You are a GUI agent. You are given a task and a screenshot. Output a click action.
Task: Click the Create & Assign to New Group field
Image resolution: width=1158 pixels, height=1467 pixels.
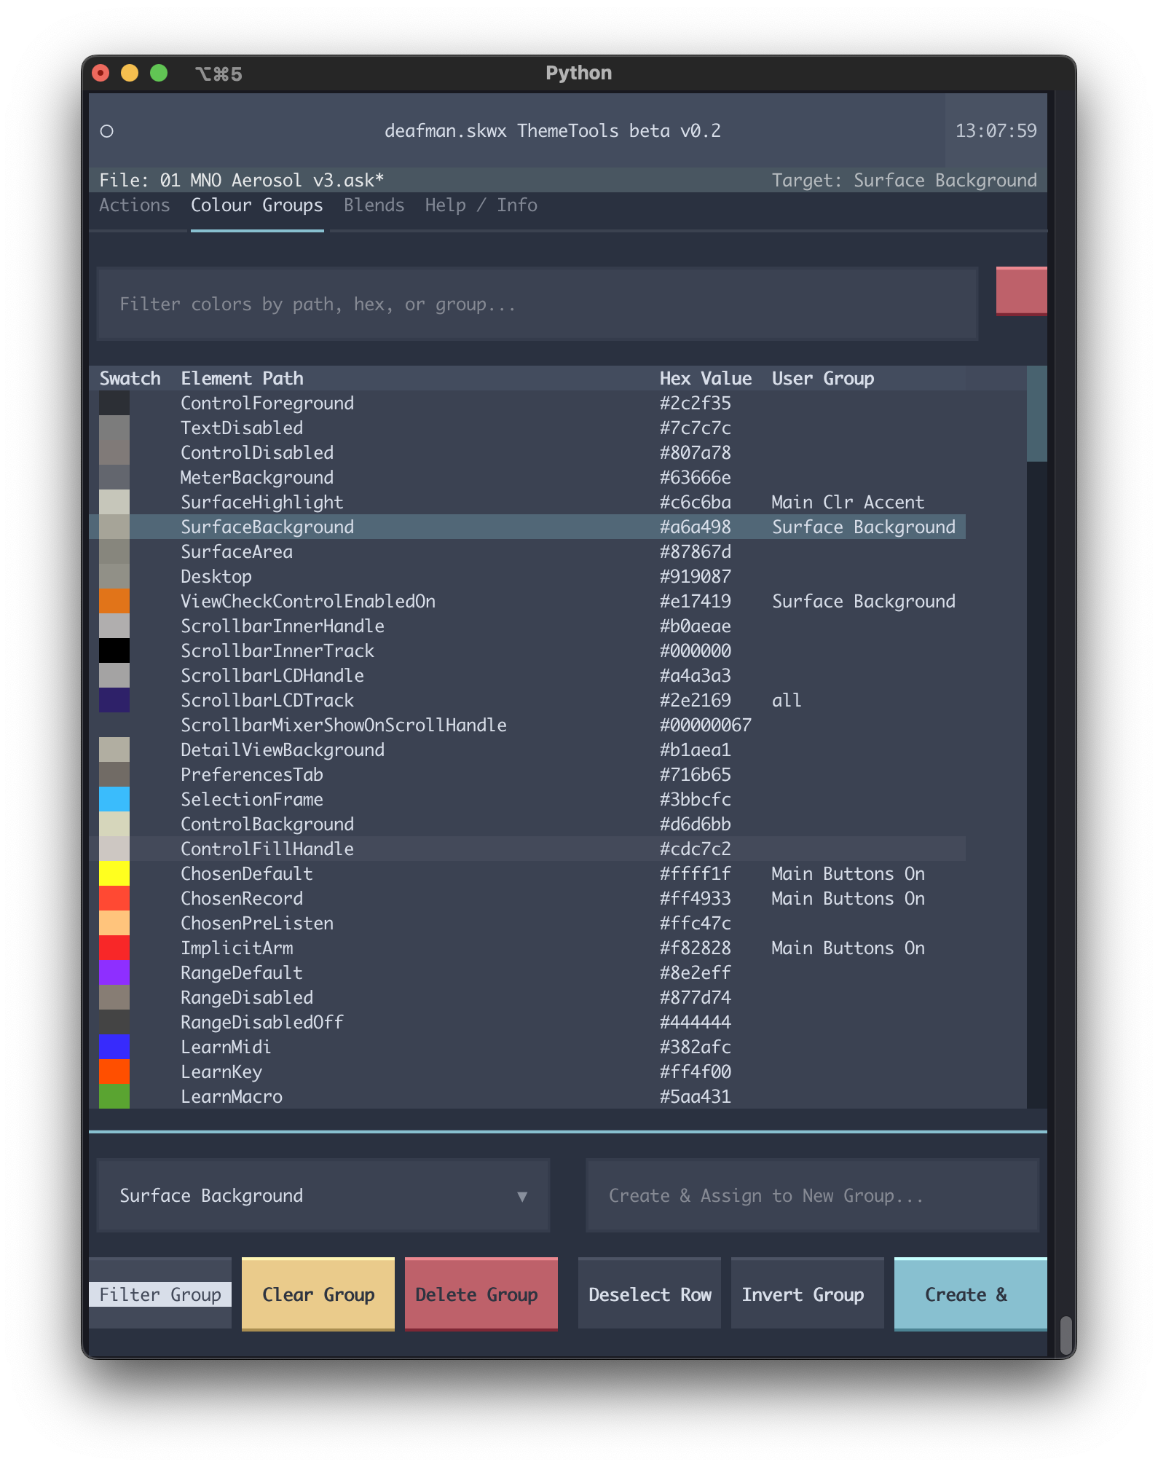pos(812,1195)
